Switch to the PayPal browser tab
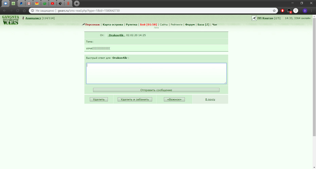Viewport: 316px width, 169px height. [21, 3]
